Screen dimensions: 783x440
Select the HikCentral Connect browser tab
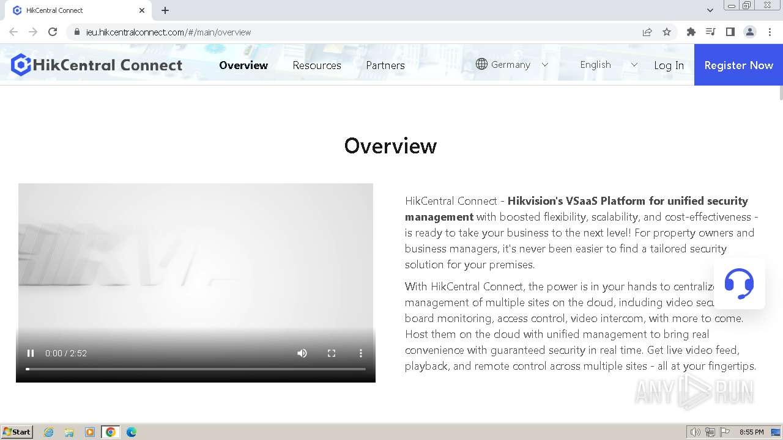78,10
